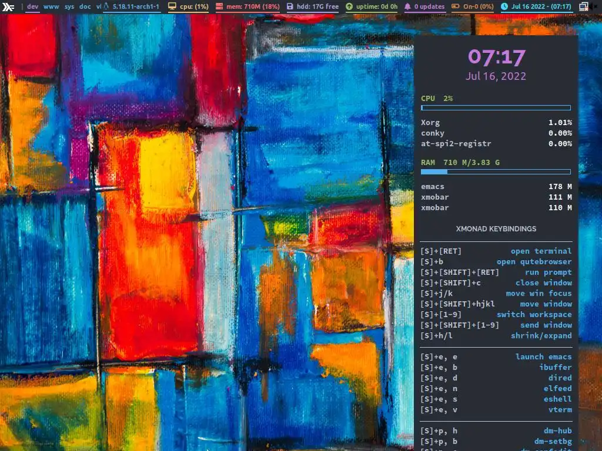The width and height of the screenshot is (602, 451).
Task: Click uptime: 0d 0h text in bar
Action: pos(377,6)
